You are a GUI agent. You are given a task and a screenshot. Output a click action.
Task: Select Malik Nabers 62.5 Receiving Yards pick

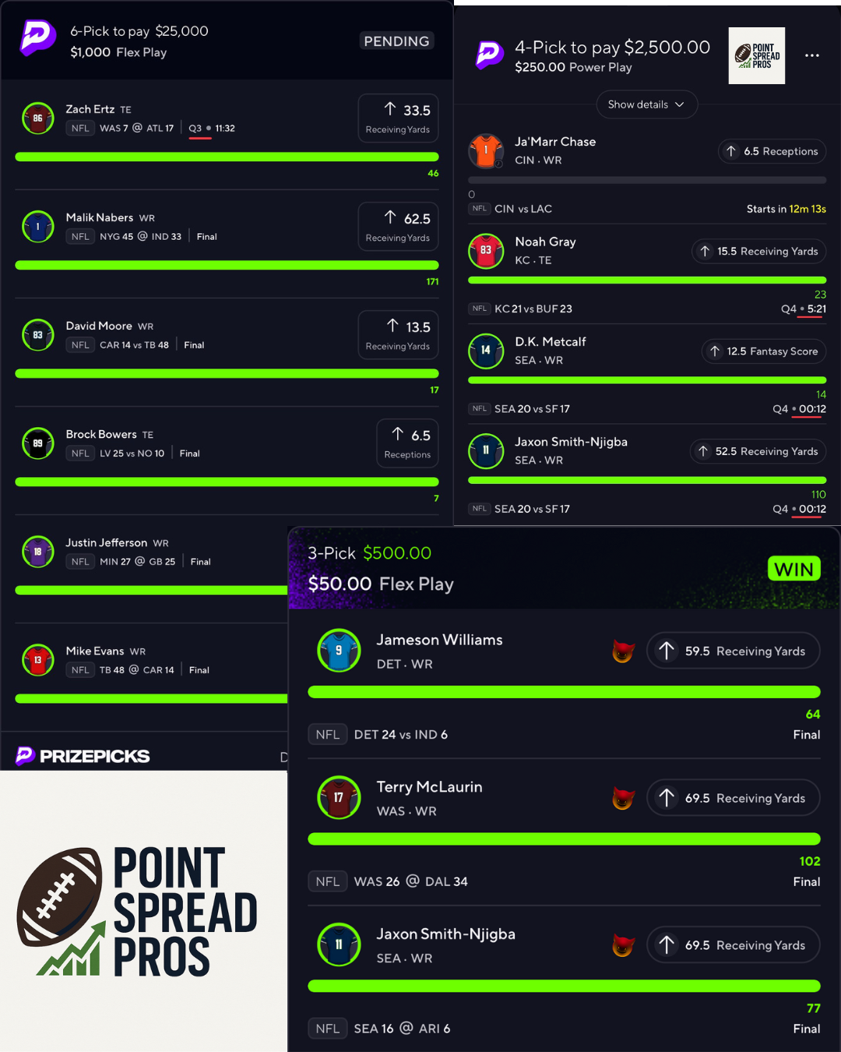[398, 227]
